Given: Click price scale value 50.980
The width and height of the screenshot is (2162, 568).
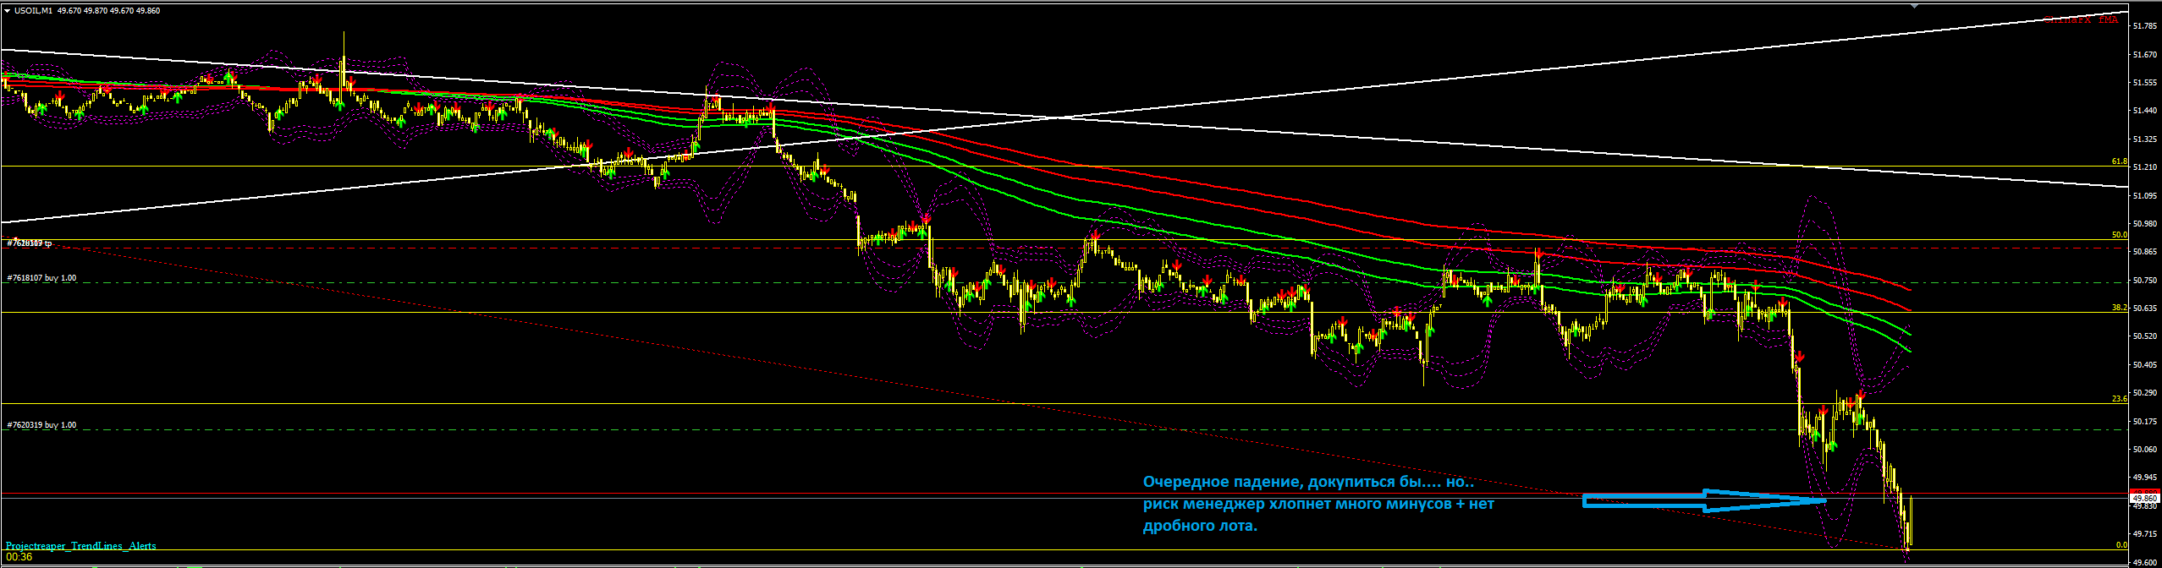Looking at the screenshot, I should point(2145,224).
